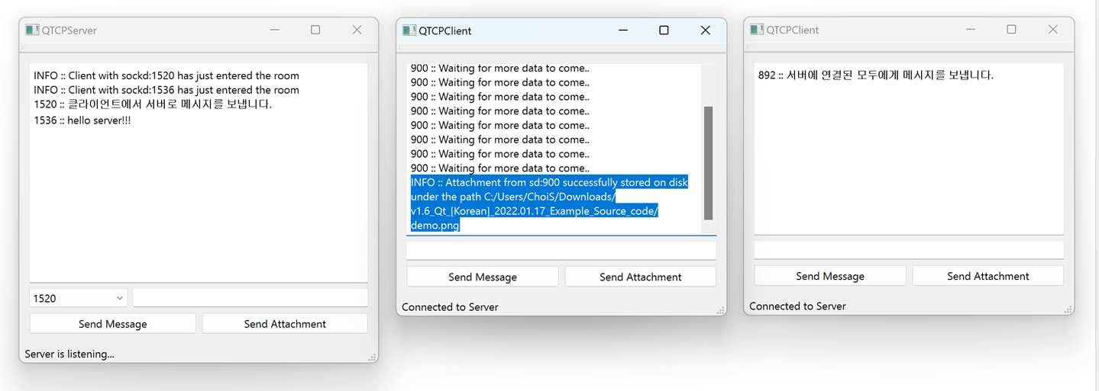Image resolution: width=1099 pixels, height=391 pixels.
Task: Click the '1536 :: hello server!!!' log line
Action: click(x=82, y=120)
